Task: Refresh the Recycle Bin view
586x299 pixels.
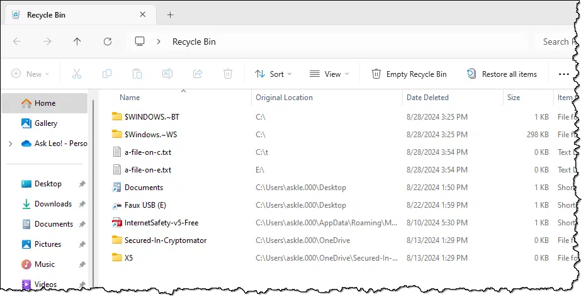Action: coord(108,42)
